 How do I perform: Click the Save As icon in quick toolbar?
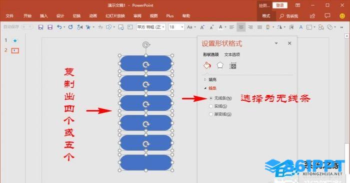tap(40, 27)
